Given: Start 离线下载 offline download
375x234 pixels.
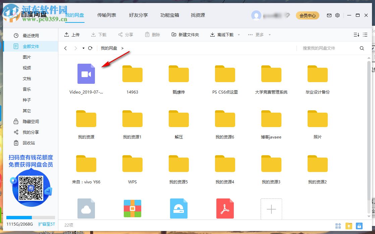Looking at the screenshot, I should (222, 35).
